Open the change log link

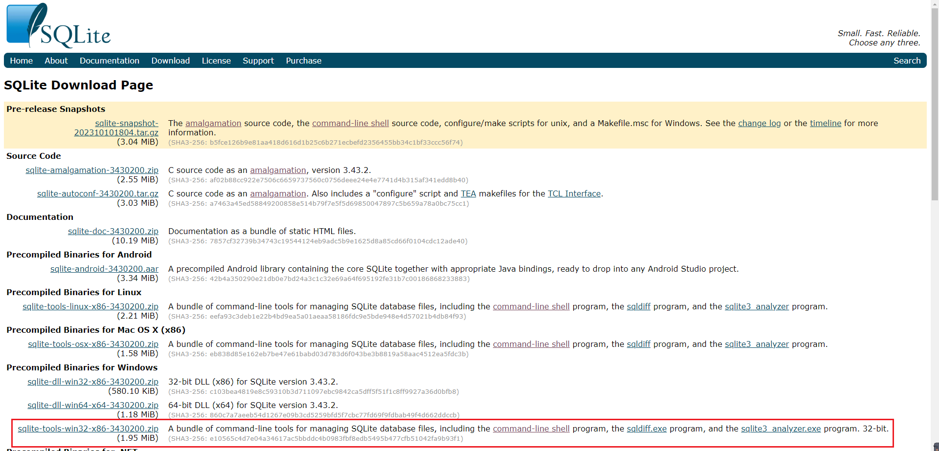coord(760,123)
